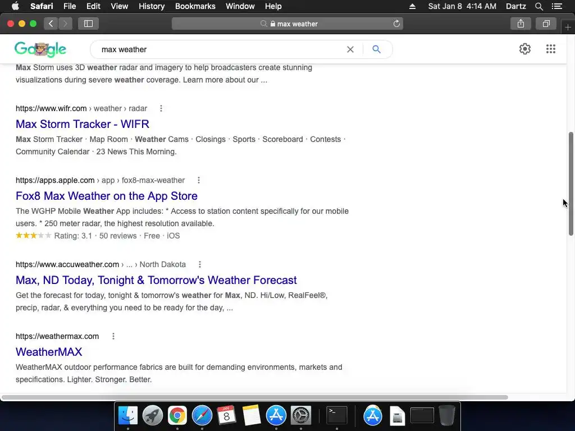This screenshot has height=431, width=575.
Task: Click the Google search input field
Action: pos(220,49)
